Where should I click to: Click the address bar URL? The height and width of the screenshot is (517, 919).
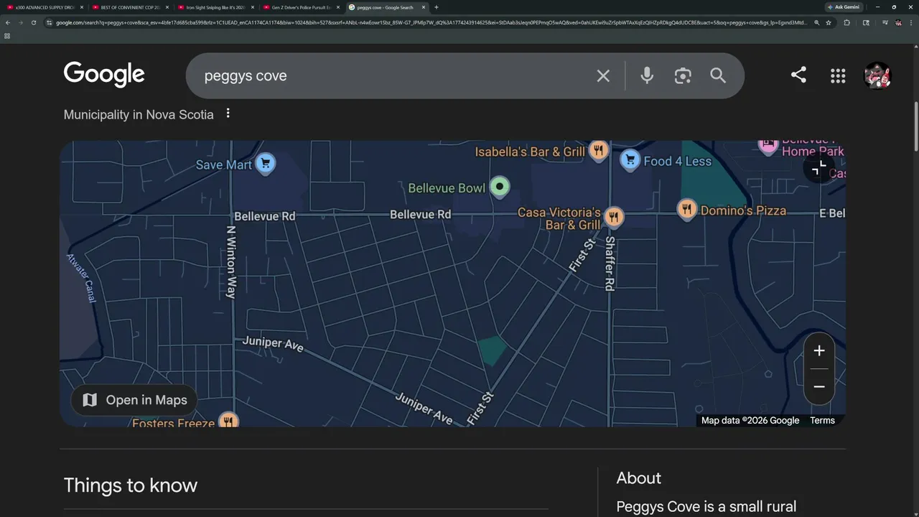pos(431,22)
